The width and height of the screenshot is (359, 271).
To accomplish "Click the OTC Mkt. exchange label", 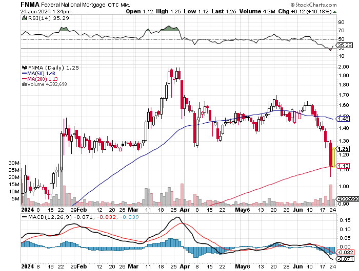I will coord(119,5).
